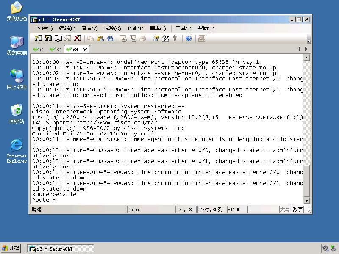
Task: Click terminal scrollbar up arrow
Action: [x=306, y=58]
